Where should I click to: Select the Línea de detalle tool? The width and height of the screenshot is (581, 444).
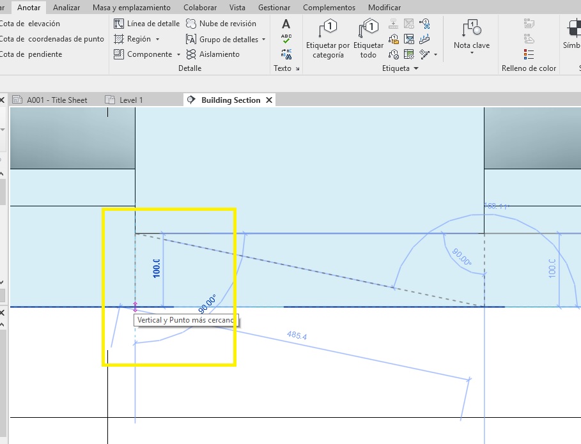pyautogui.click(x=147, y=24)
